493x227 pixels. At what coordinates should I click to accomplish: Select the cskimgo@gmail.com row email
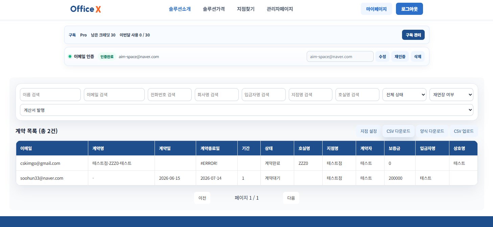(40, 163)
